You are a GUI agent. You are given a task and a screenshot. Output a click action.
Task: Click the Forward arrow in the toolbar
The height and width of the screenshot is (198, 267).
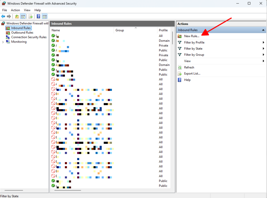(x=9, y=16)
